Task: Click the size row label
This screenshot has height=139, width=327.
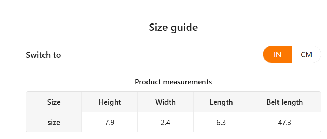Action: (x=54, y=123)
